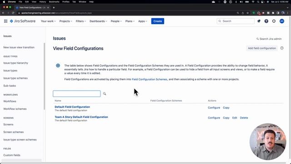The height and width of the screenshot is (164, 291).
Task: Open the Chrome Edit menu
Action: [27, 2]
